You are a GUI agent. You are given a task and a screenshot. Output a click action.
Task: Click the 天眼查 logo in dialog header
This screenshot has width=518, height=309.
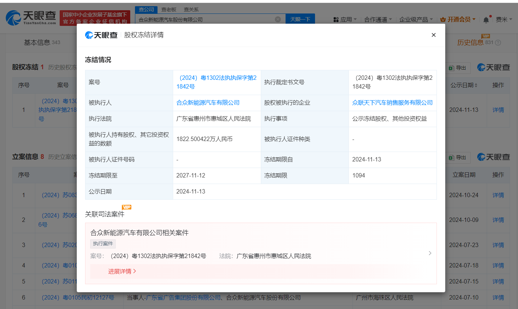[101, 35]
